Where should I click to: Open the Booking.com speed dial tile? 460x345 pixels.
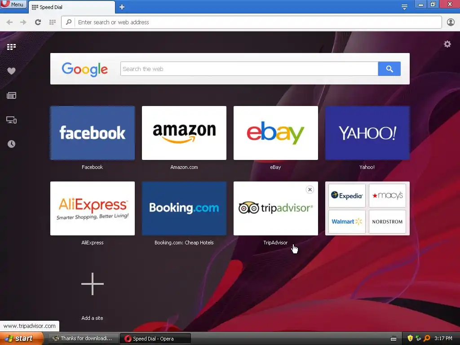[184, 208]
